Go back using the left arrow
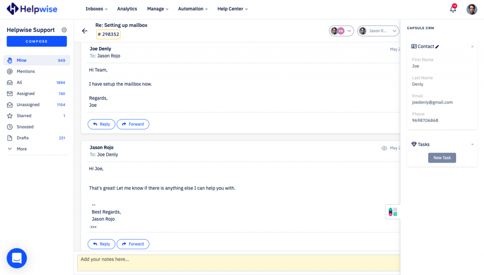Screen dimensions: 484x275 click(85, 31)
